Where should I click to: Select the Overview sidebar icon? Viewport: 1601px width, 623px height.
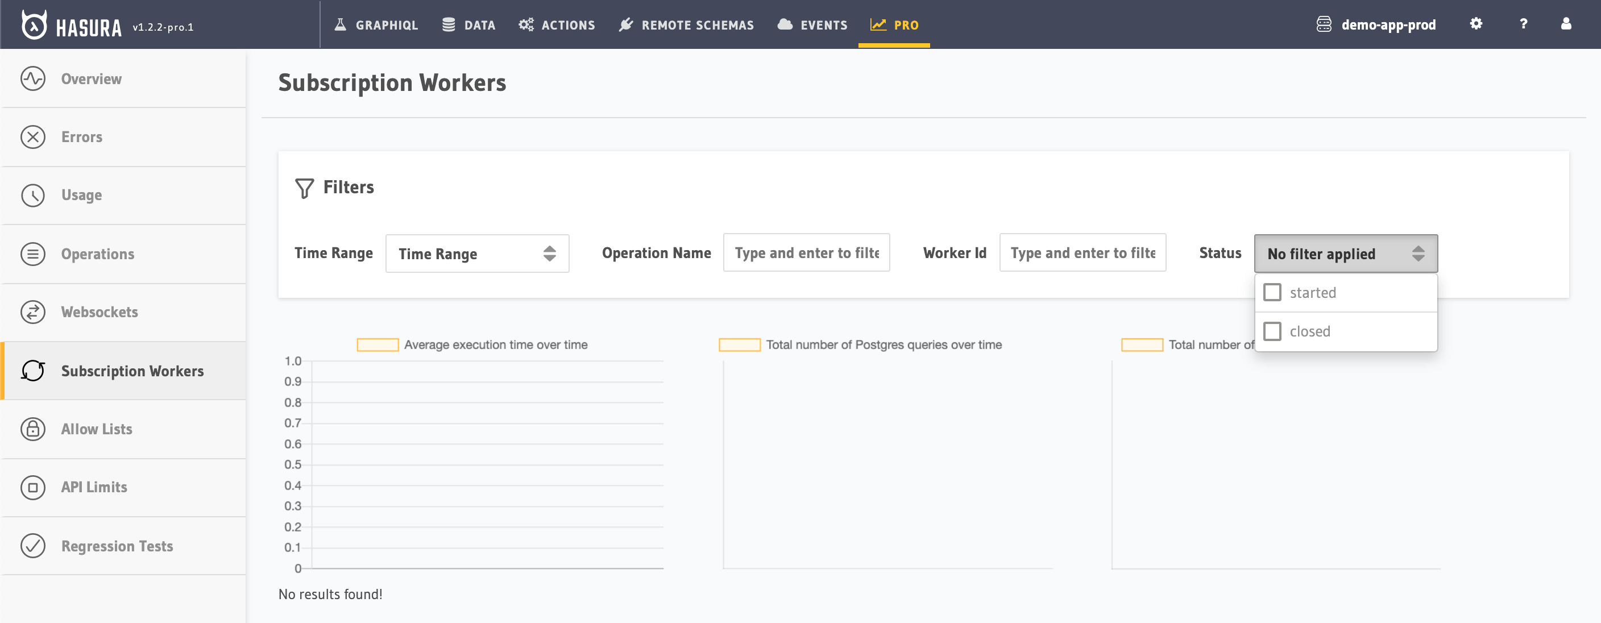(33, 78)
